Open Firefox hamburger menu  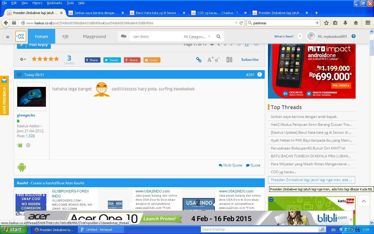(368, 23)
